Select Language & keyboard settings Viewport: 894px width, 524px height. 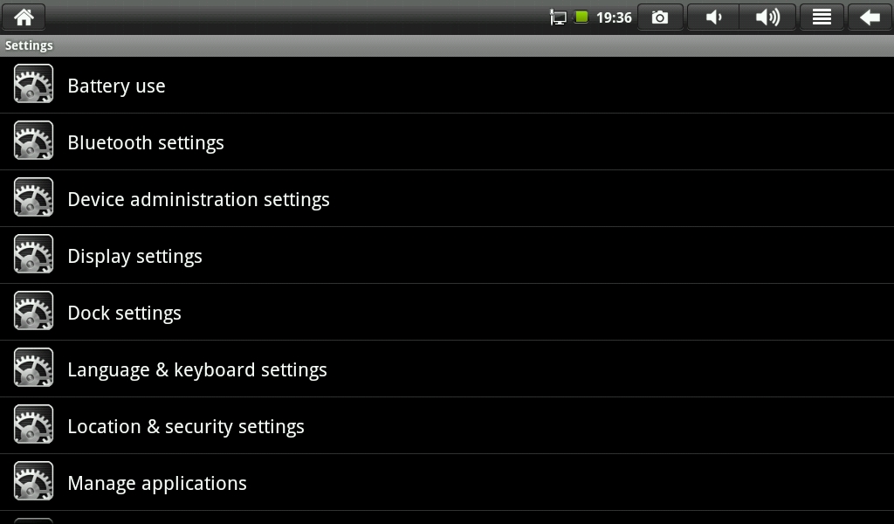pos(197,369)
